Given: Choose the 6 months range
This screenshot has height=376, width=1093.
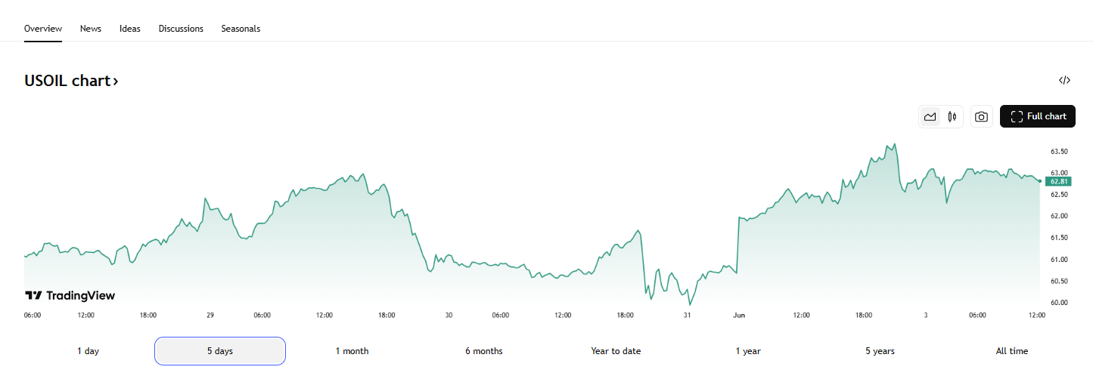Looking at the screenshot, I should click(x=484, y=351).
